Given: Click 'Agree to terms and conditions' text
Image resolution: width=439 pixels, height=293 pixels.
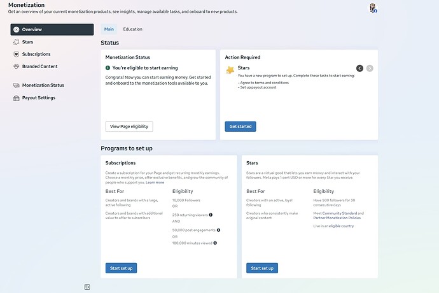Looking at the screenshot, I should [x=265, y=83].
